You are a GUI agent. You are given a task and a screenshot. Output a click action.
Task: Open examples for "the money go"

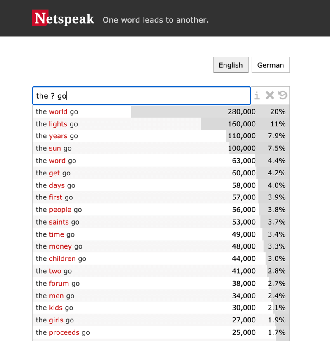click(59, 246)
